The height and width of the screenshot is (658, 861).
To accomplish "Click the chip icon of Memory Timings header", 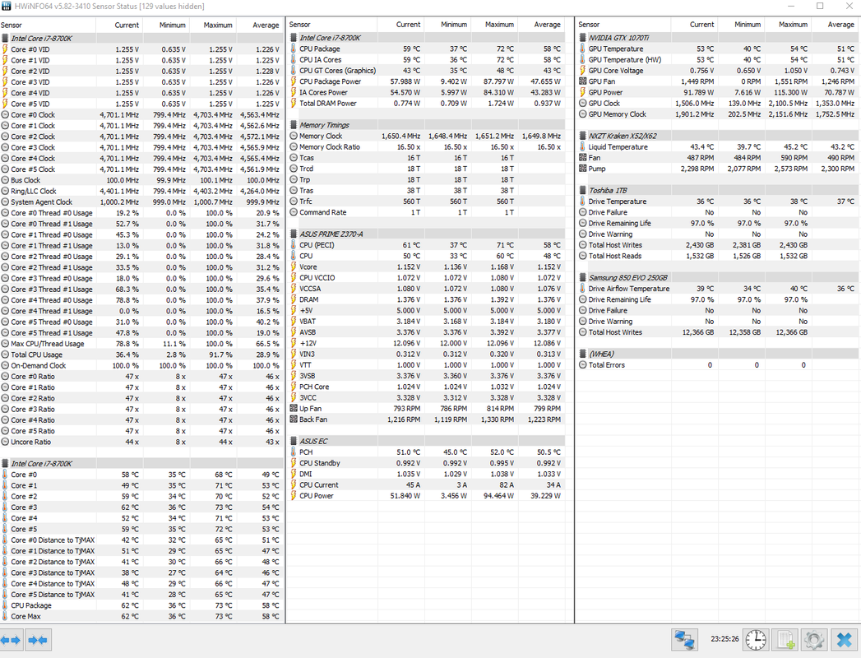I will click(294, 125).
